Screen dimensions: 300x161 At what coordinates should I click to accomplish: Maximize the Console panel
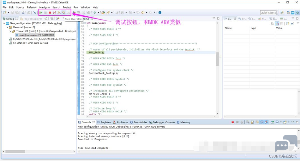tap(297, 122)
